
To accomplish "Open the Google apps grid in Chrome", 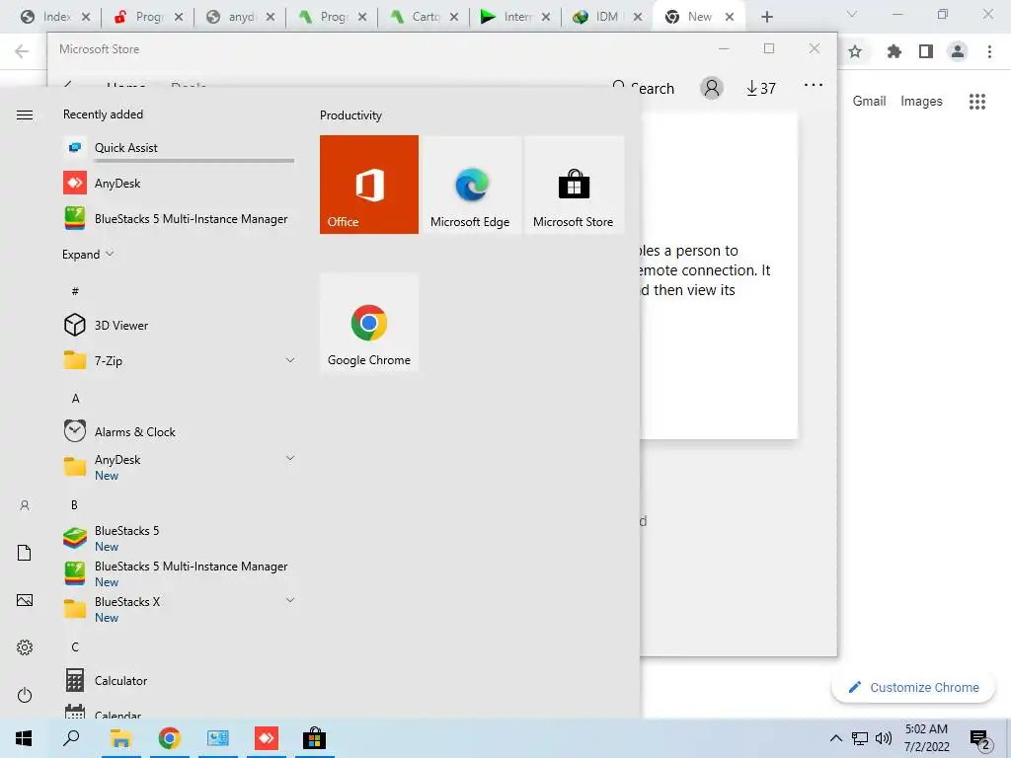I will point(976,102).
